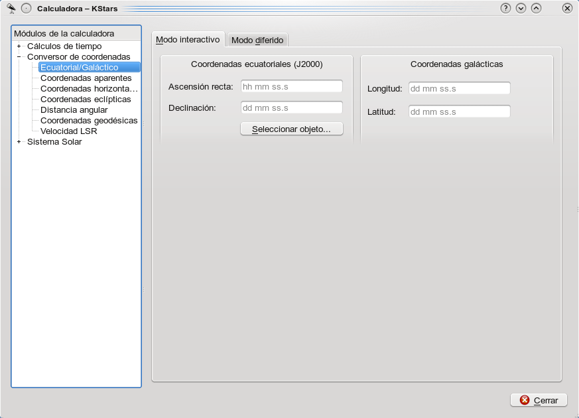Click the circular pin button beside the title
This screenshot has height=418, width=579.
[x=27, y=9]
